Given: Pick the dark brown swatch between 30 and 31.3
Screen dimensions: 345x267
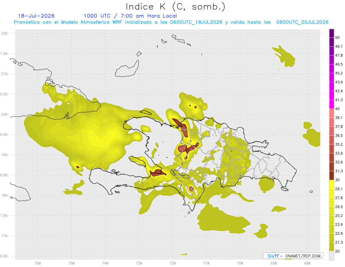Looking at the screenshot, I should tap(331, 176).
